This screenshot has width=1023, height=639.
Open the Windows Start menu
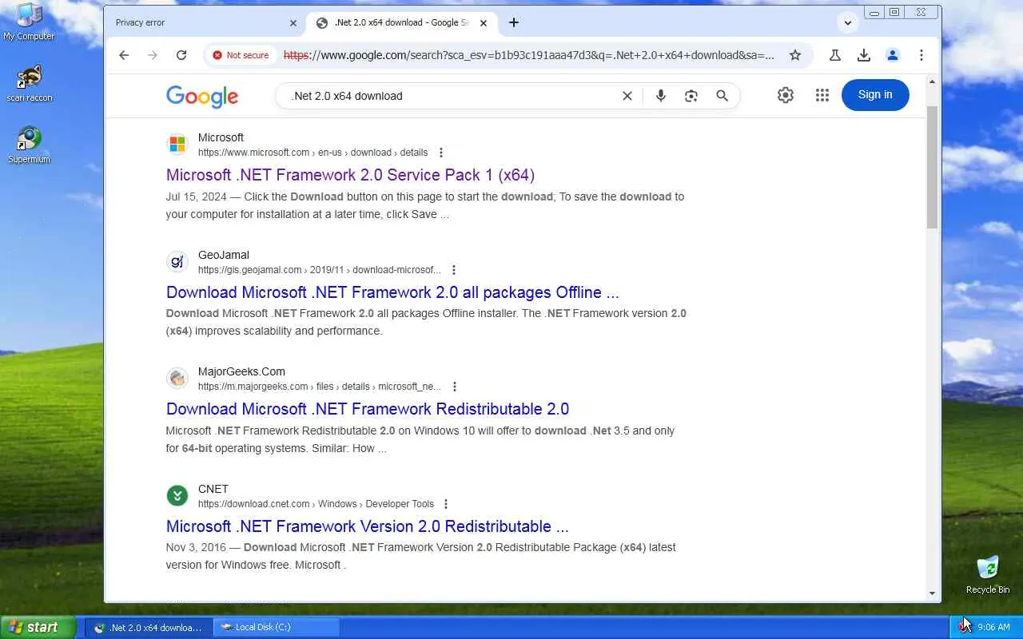point(38,627)
